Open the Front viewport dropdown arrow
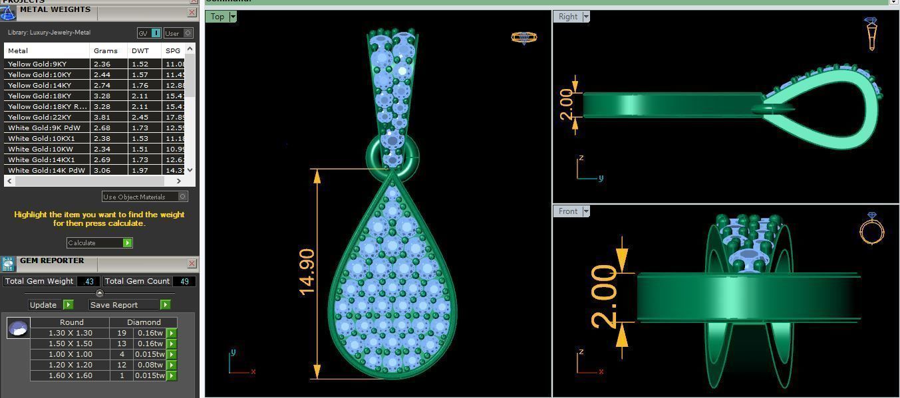The width and height of the screenshot is (900, 398). 586,211
